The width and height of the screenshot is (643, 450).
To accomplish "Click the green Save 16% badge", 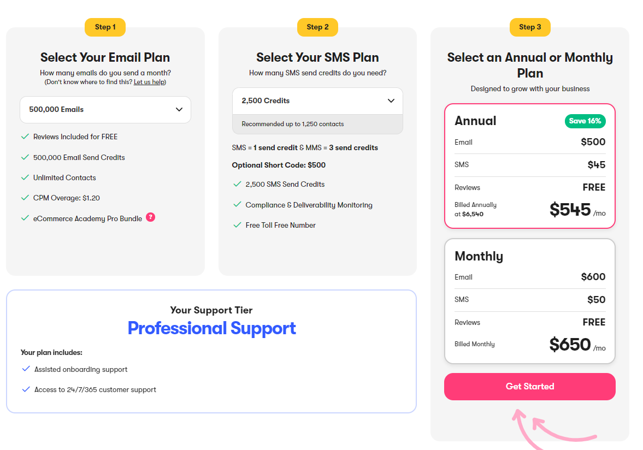I will (x=585, y=121).
